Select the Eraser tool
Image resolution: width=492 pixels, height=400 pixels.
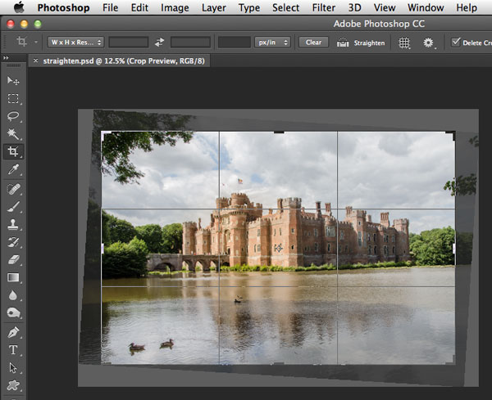click(x=13, y=259)
